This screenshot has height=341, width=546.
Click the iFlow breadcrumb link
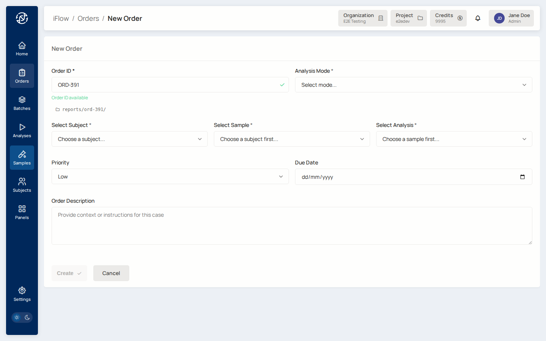[x=61, y=19]
